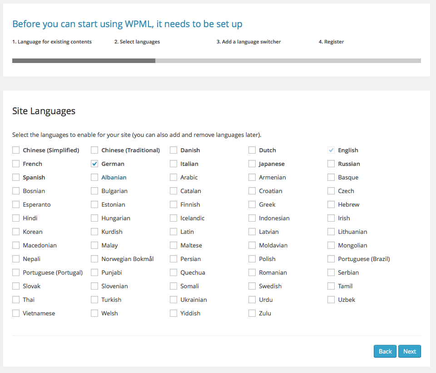
Task: Tick the Spanish checkbox
Action: 16,177
